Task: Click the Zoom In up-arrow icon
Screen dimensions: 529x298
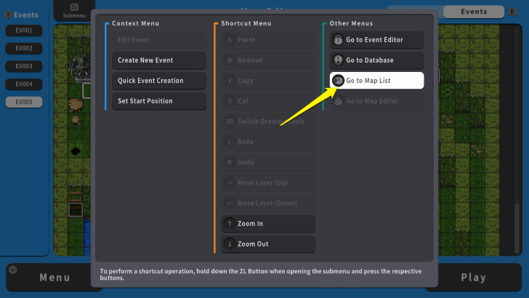Action: [x=230, y=224]
